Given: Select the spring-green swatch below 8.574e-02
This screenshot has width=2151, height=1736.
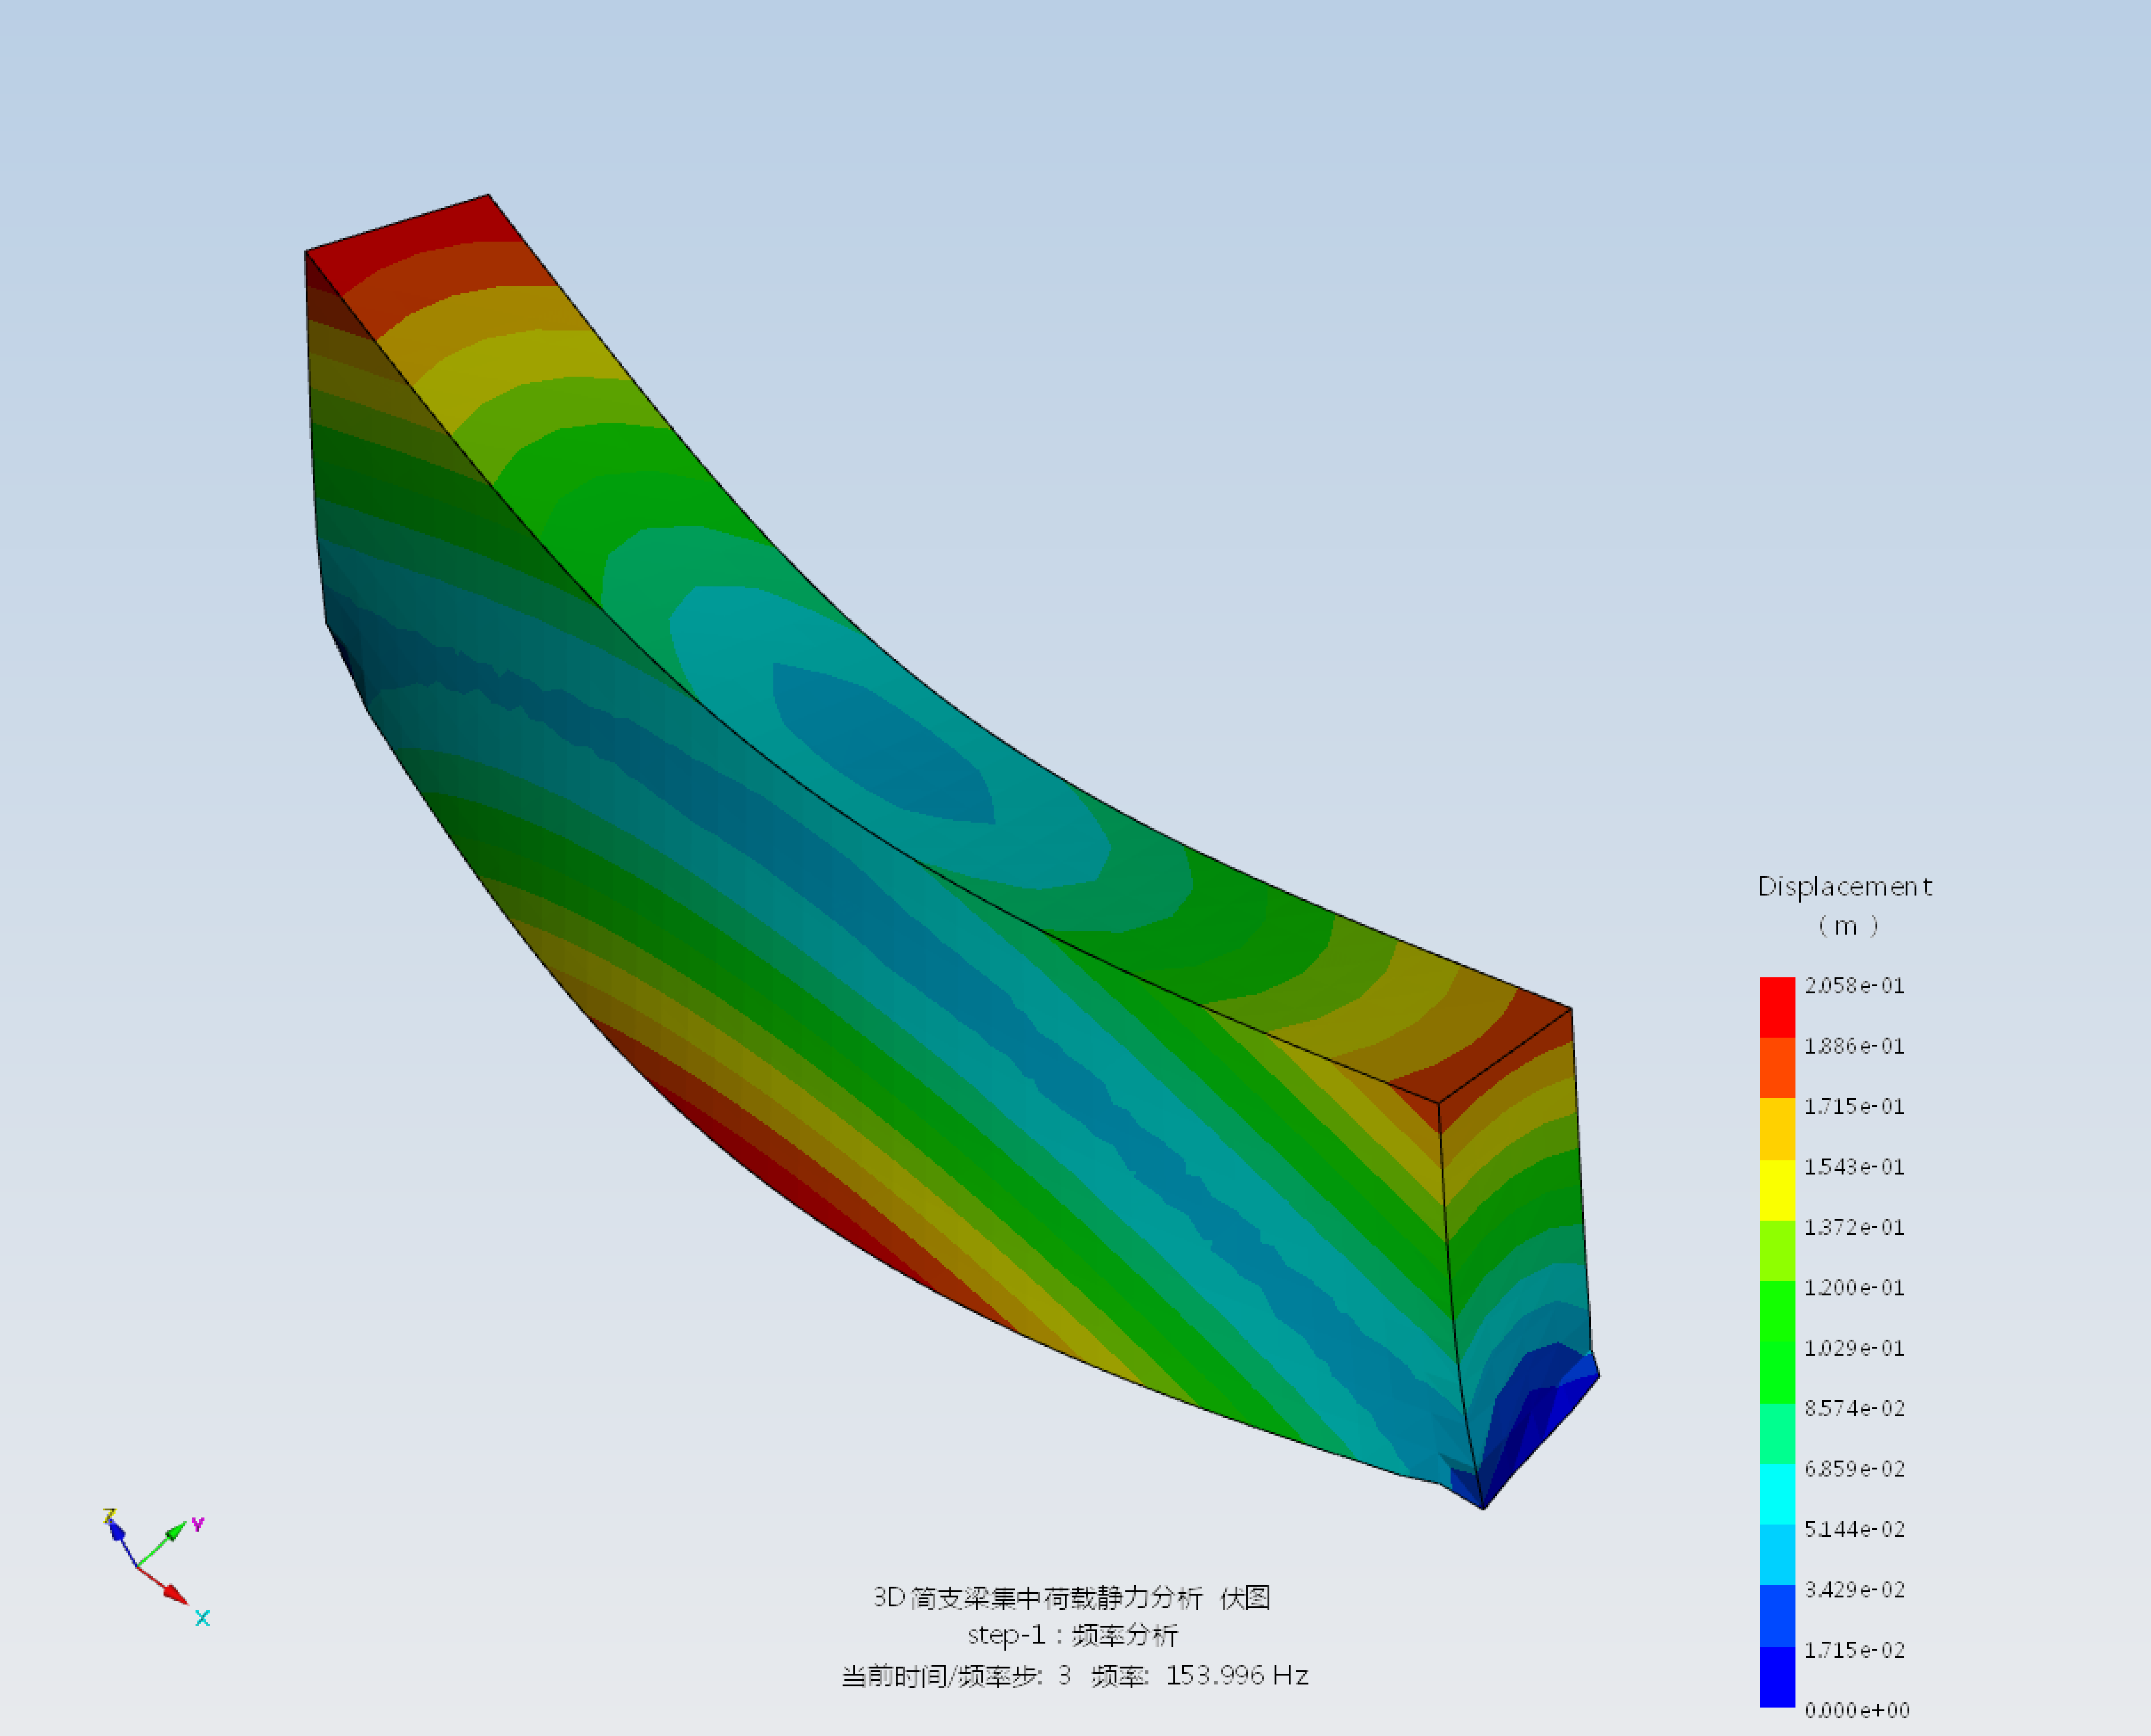Looking at the screenshot, I should (x=1777, y=1433).
